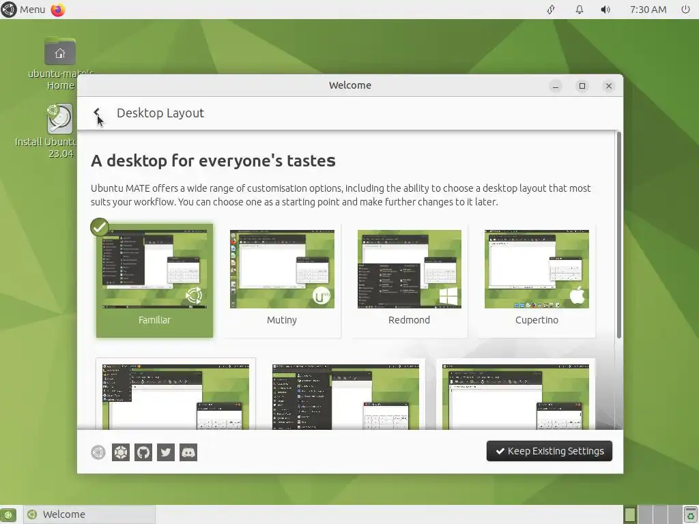The height and width of the screenshot is (524, 699).
Task: Open the network connection indicator
Action: pos(551,10)
